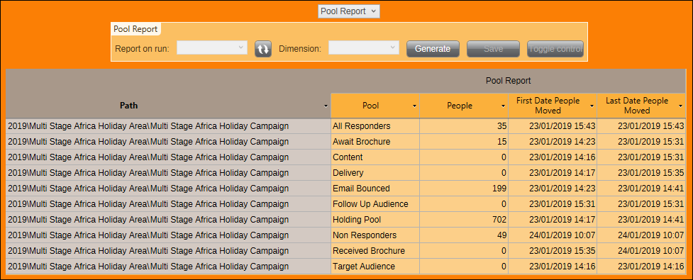Open the Dimension dropdown
Screen dimensions: 693x280
[364, 48]
